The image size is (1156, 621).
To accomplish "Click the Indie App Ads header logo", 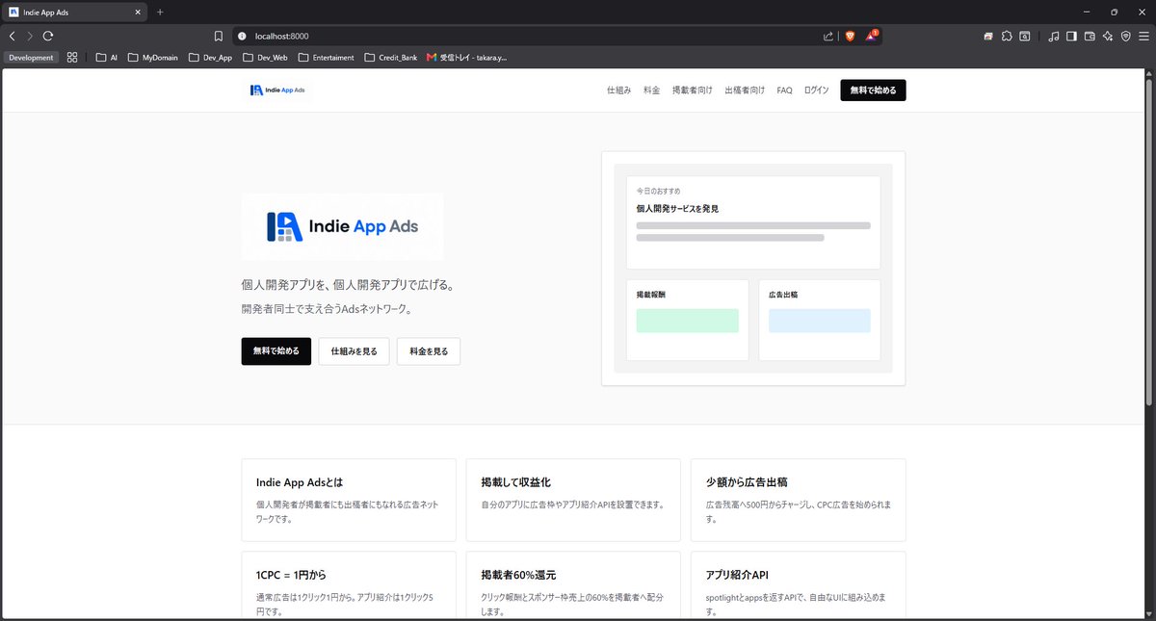I will coord(278,90).
